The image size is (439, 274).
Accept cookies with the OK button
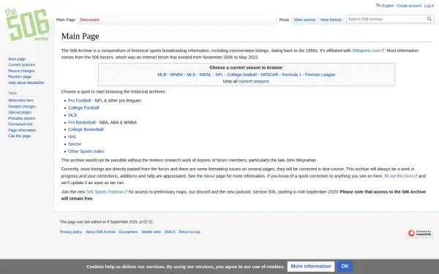pyautogui.click(x=345, y=267)
